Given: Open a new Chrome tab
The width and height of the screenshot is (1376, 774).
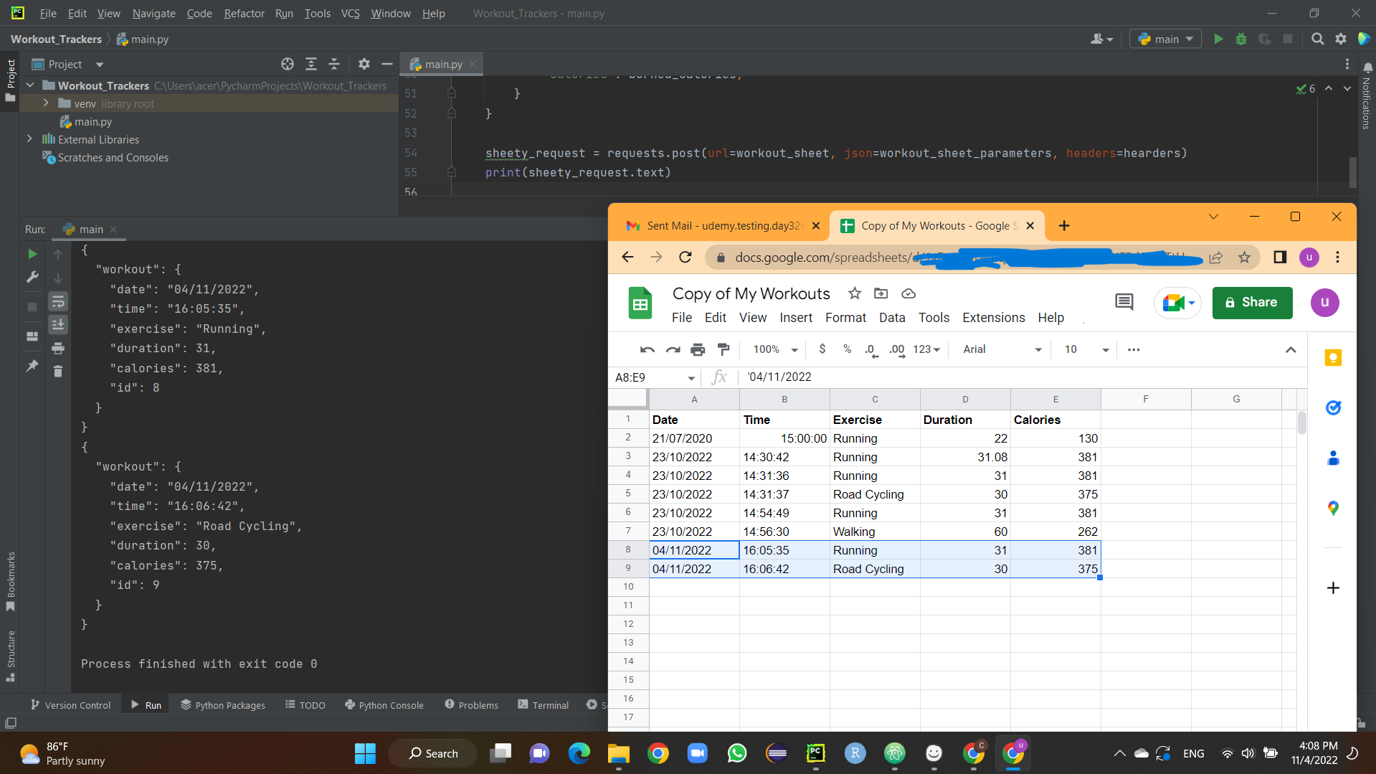Looking at the screenshot, I should click(x=1064, y=225).
